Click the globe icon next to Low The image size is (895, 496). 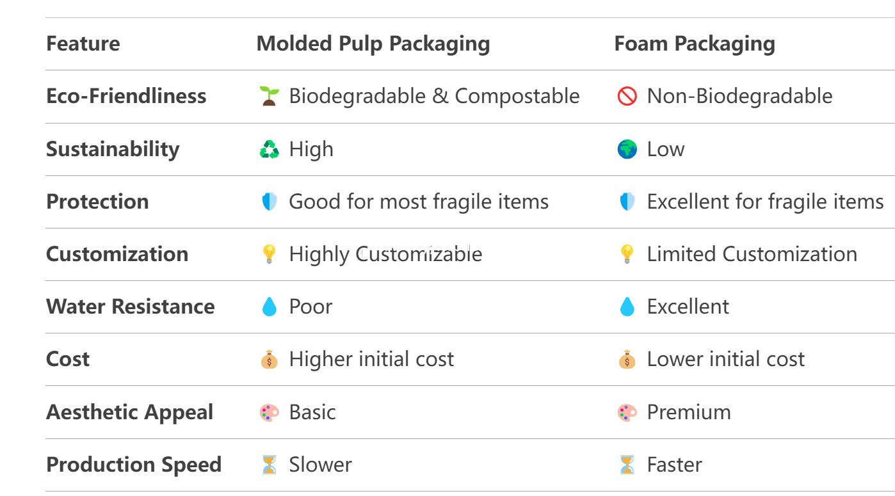pos(627,149)
